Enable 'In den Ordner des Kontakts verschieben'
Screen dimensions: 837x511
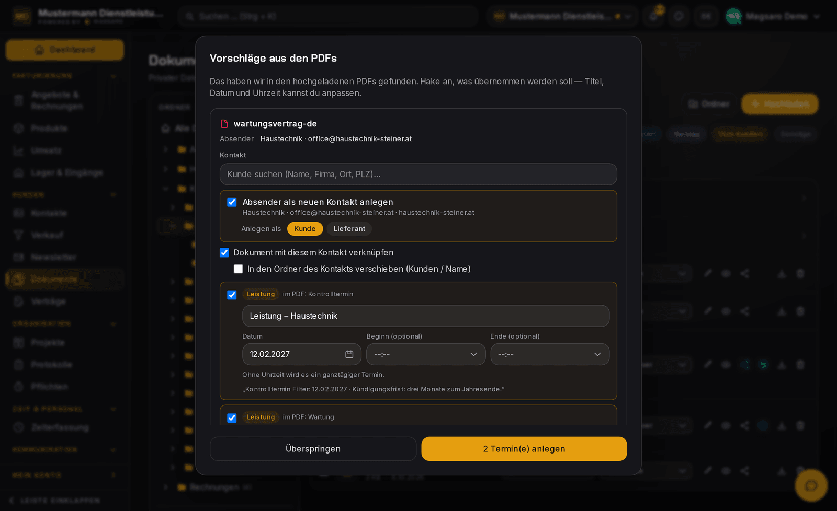(239, 269)
